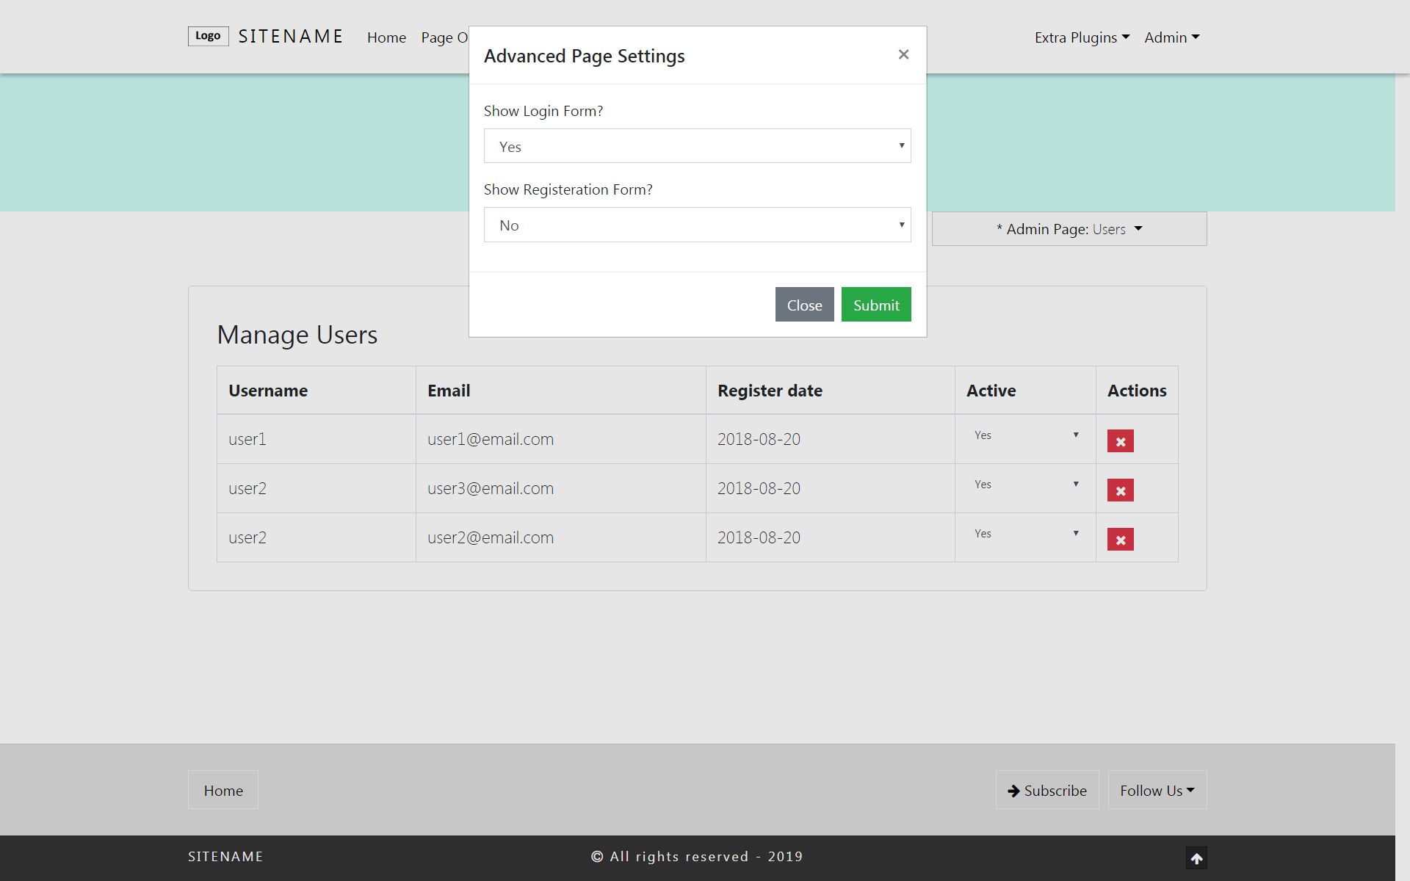Viewport: 1410px width, 881px height.
Task: Close the Advanced Page Settings modal with X
Action: click(x=903, y=55)
